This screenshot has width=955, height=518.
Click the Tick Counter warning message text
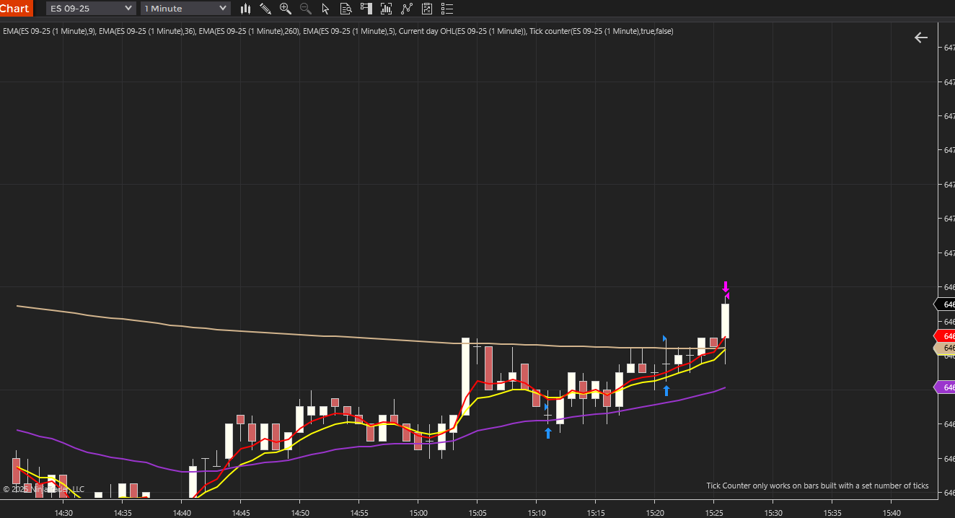tap(817, 486)
